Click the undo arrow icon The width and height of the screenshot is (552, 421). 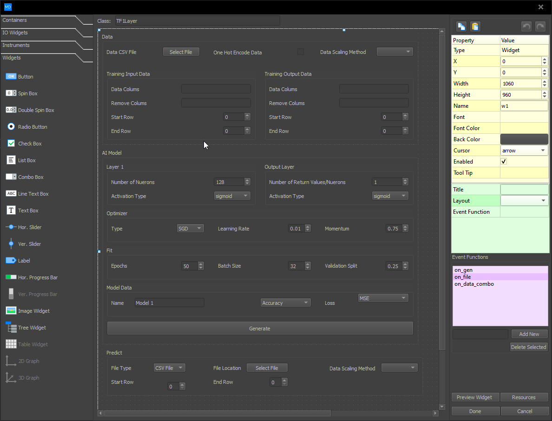pos(526,26)
